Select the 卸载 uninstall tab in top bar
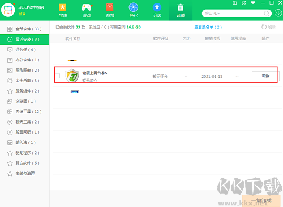 coord(181,11)
